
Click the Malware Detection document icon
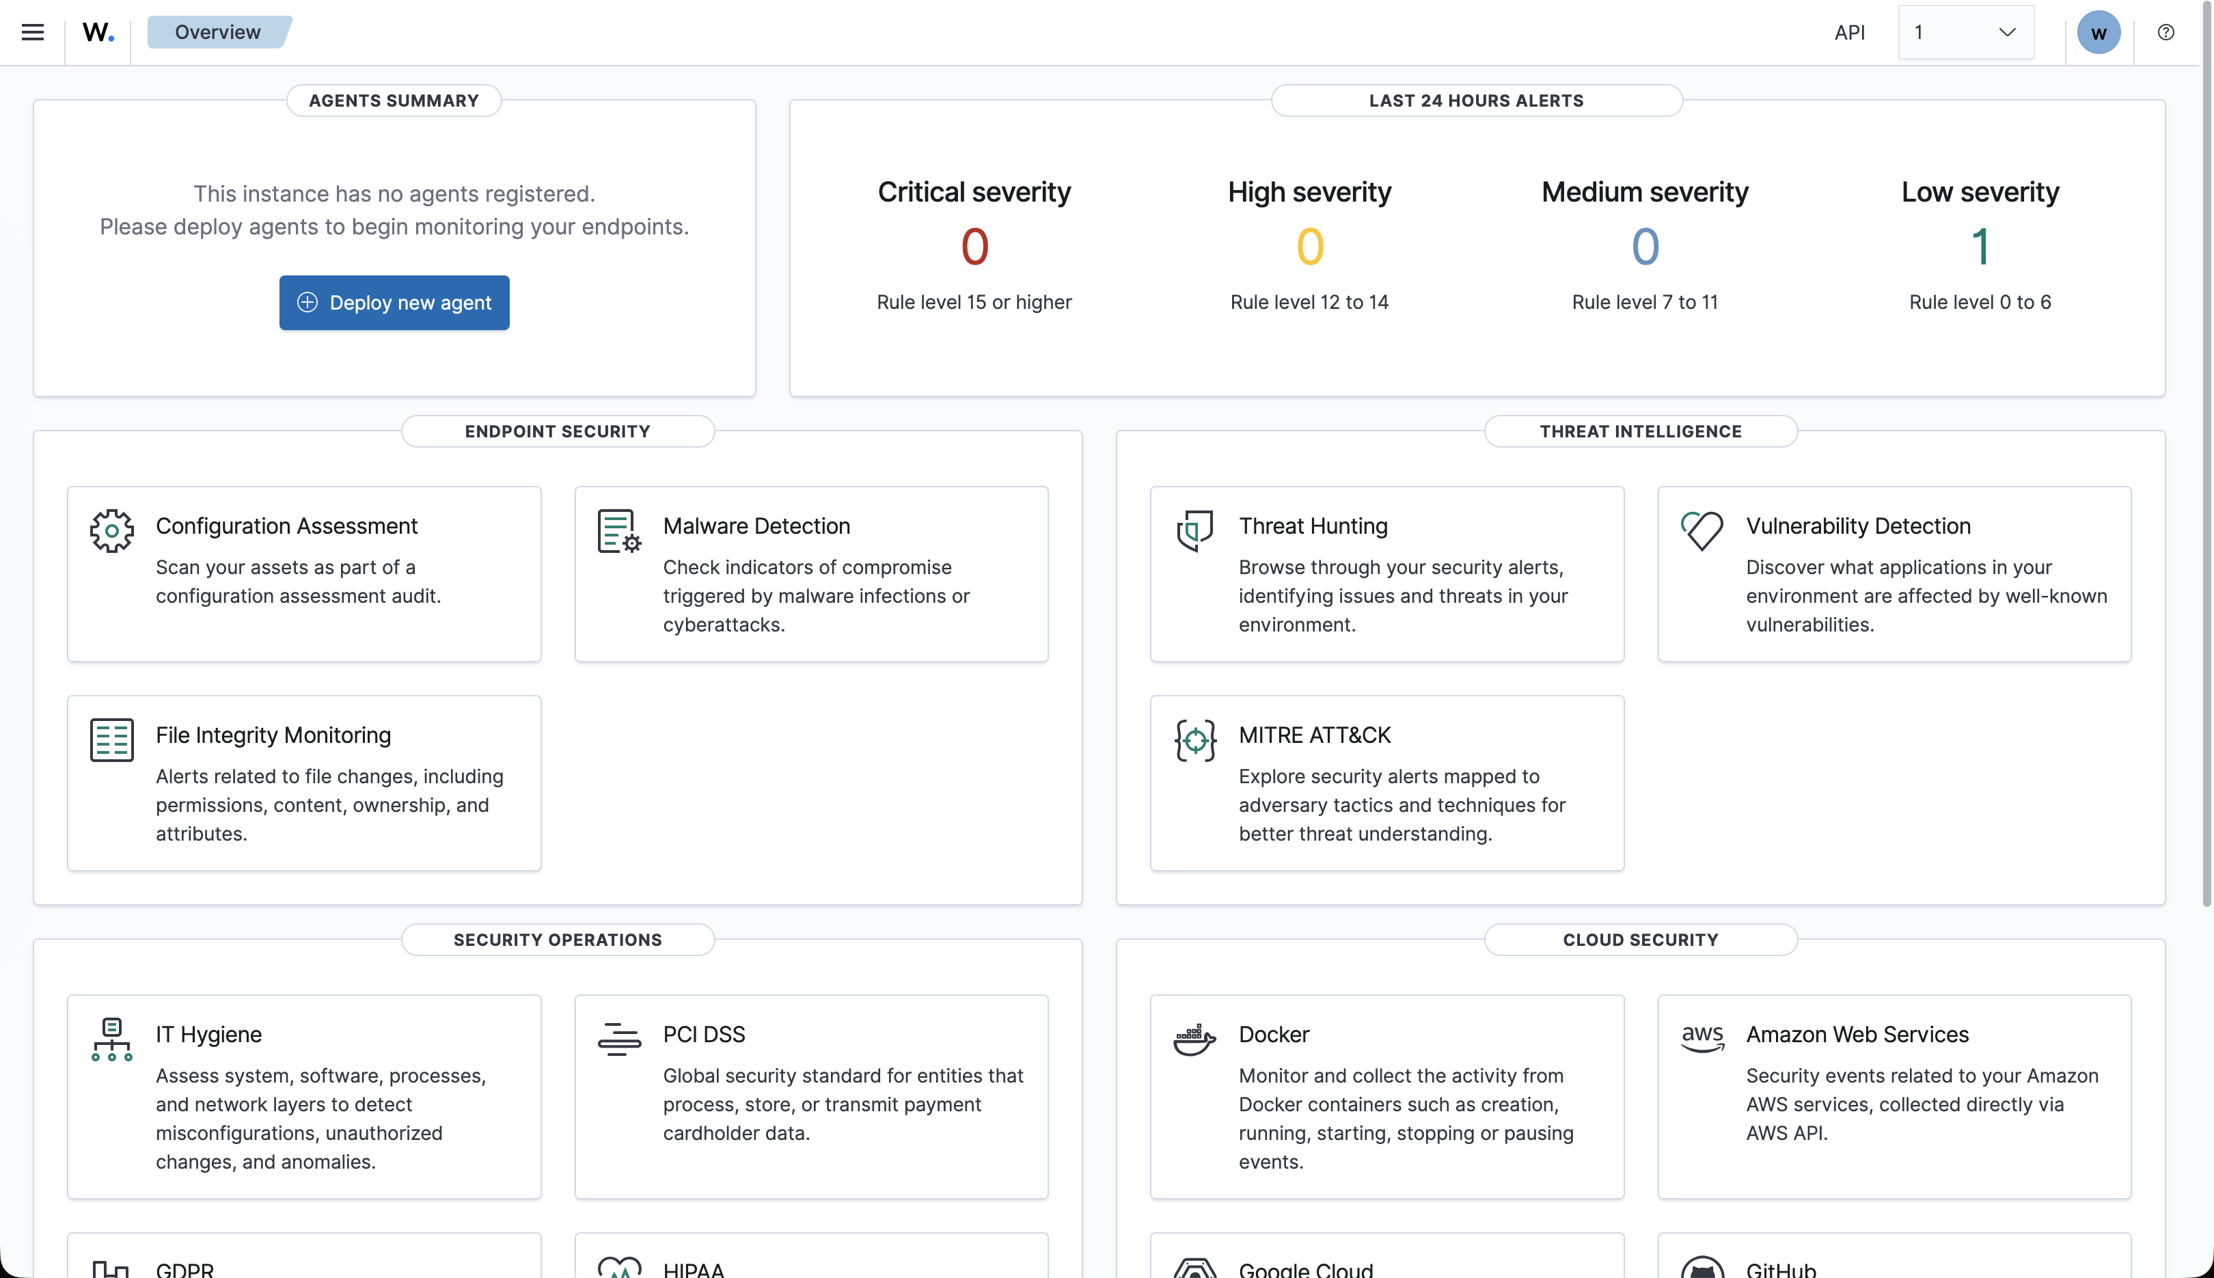coord(618,530)
